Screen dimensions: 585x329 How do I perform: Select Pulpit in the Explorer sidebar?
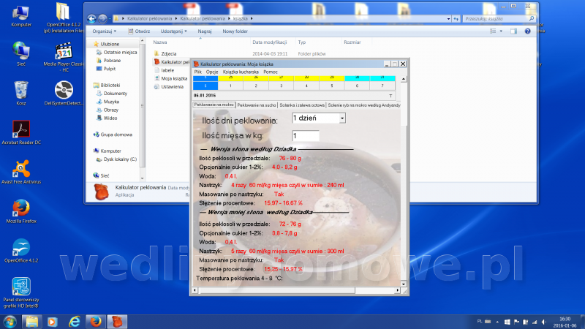[106, 69]
